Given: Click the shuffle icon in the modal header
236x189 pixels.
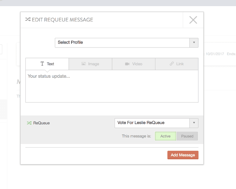Looking at the screenshot, I should pyautogui.click(x=28, y=20).
